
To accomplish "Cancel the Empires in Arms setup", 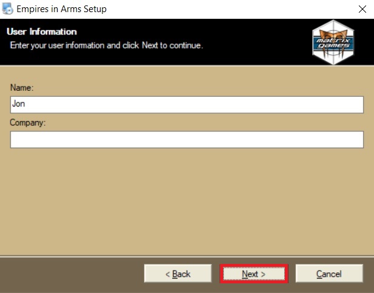I will pos(329,274).
